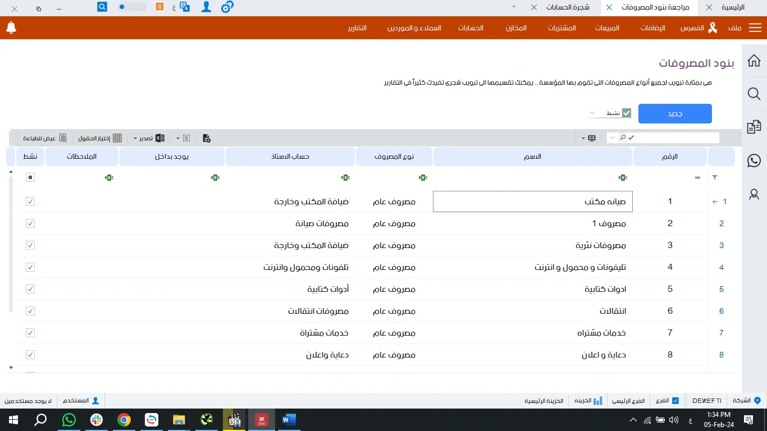Click the add new record icon on toolbar
The image size is (767, 431).
click(206, 138)
